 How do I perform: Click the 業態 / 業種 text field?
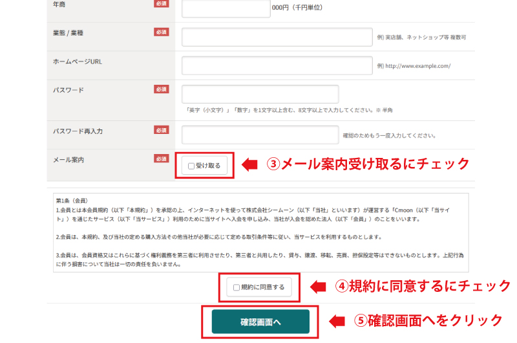277,37
